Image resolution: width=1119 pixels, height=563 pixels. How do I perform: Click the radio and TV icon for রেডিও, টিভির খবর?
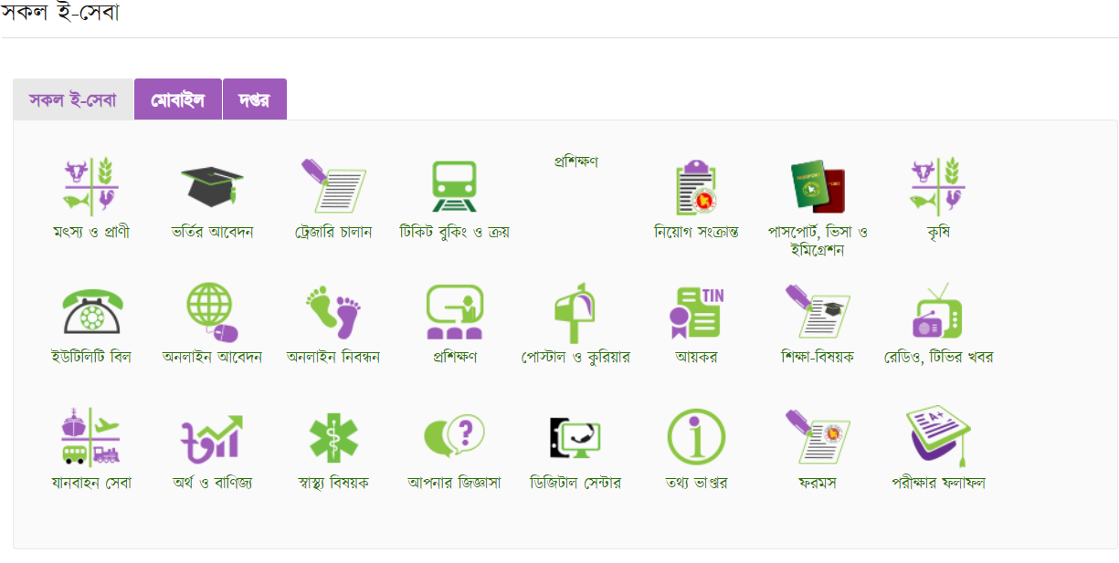tap(938, 311)
